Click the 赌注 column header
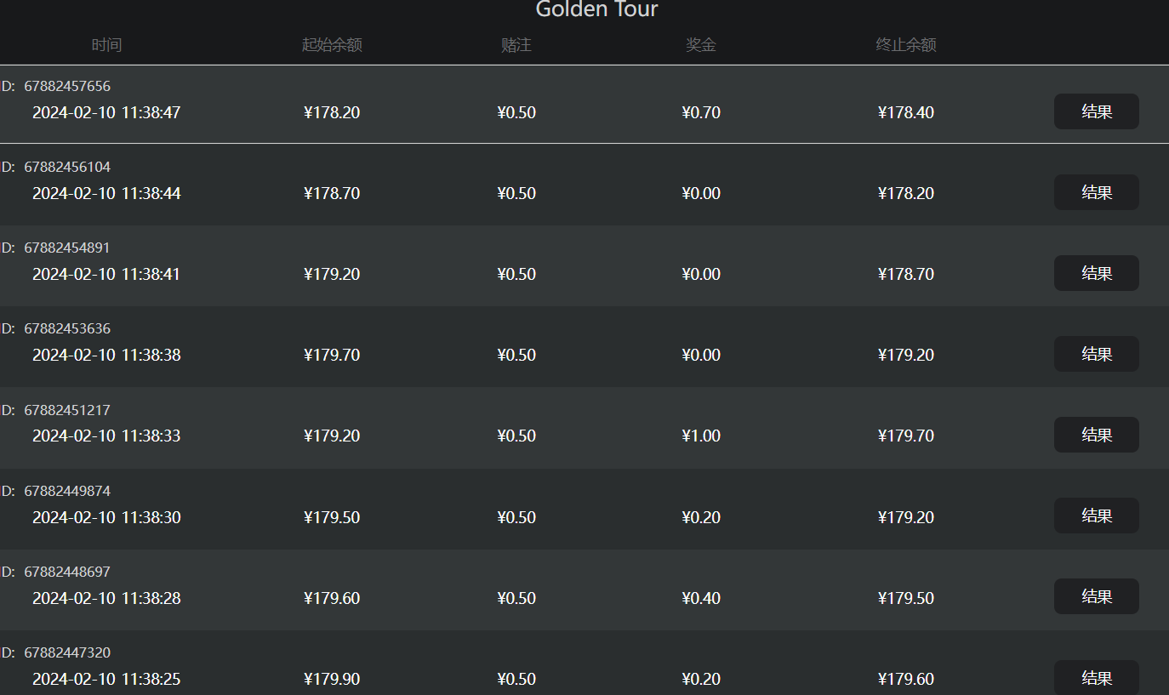The width and height of the screenshot is (1169, 695). click(x=516, y=45)
